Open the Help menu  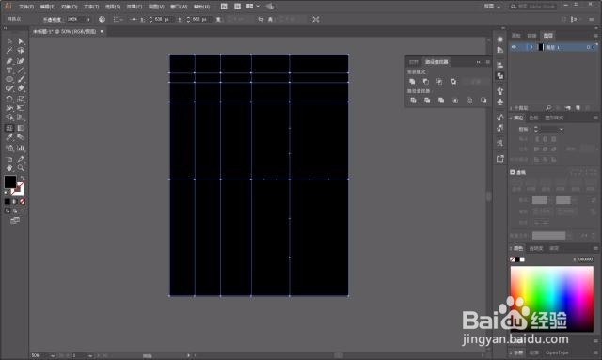(x=201, y=7)
